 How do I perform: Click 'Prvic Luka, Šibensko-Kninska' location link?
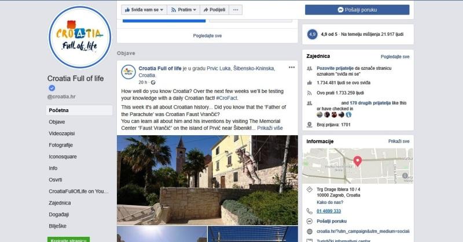[241, 68]
